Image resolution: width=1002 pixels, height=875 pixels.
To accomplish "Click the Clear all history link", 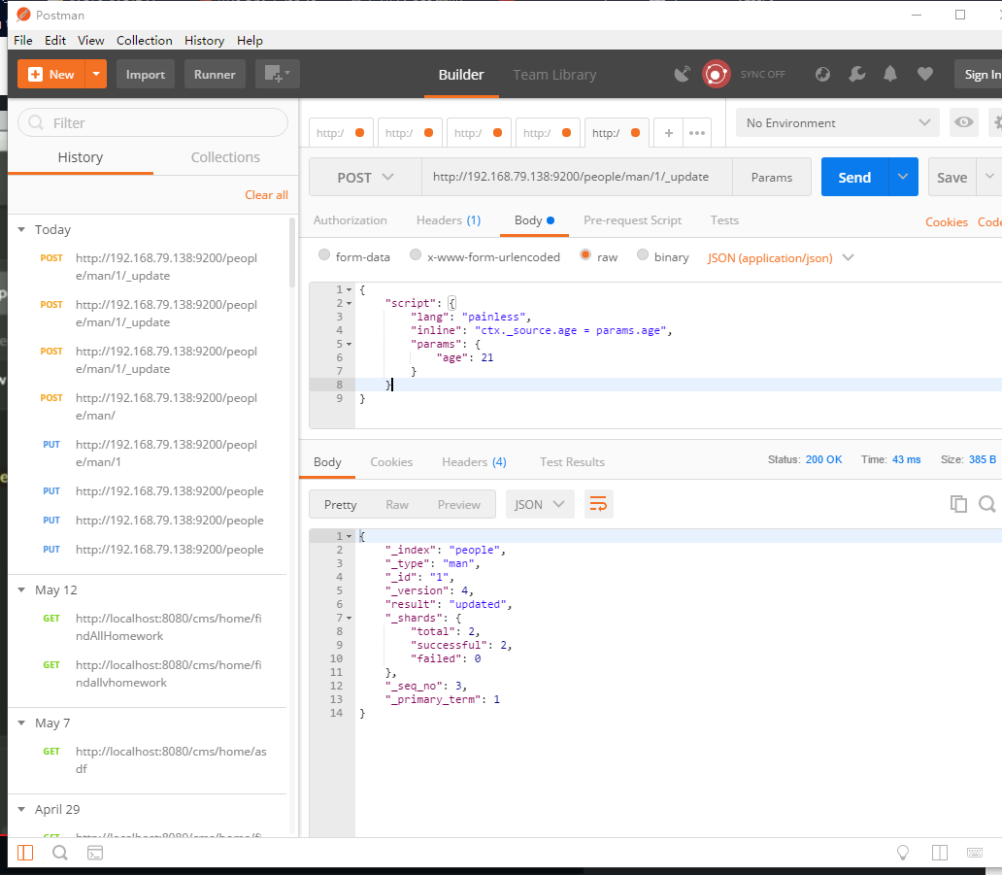I will click(266, 195).
